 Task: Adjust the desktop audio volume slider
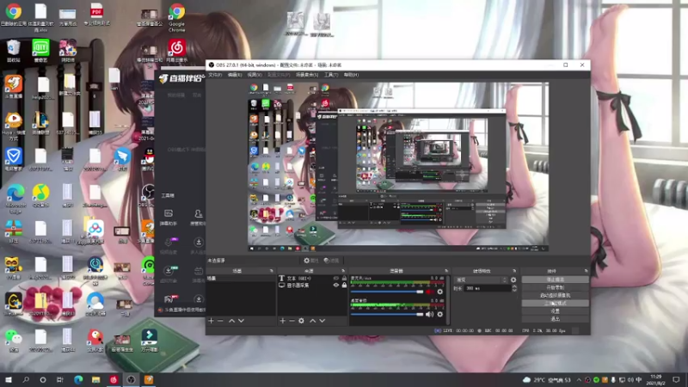click(x=387, y=314)
